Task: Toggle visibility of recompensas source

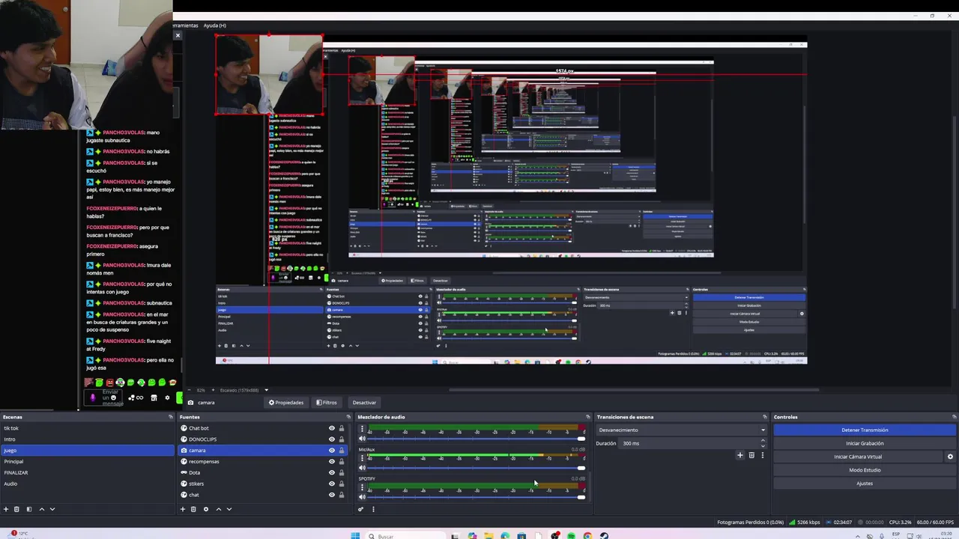Action: [x=332, y=461]
